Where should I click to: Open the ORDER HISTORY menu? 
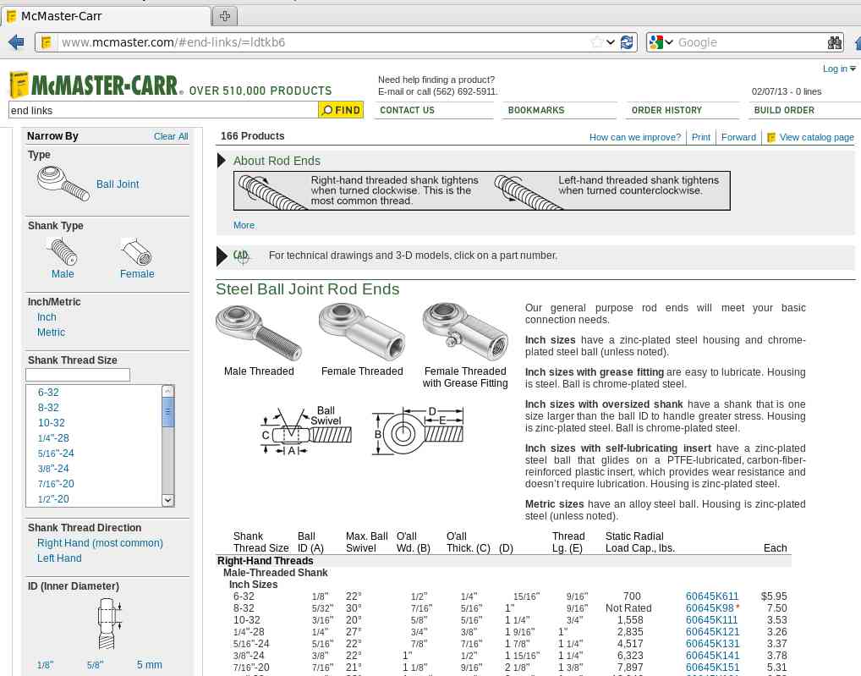(666, 110)
